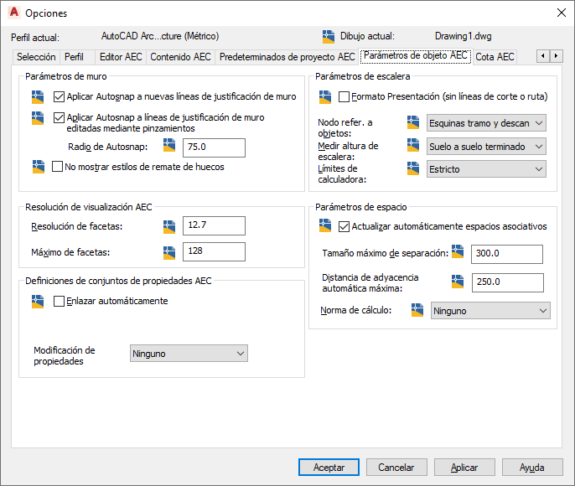Click the Radio de Autosnap value field
Image resolution: width=575 pixels, height=486 pixels.
(215, 147)
